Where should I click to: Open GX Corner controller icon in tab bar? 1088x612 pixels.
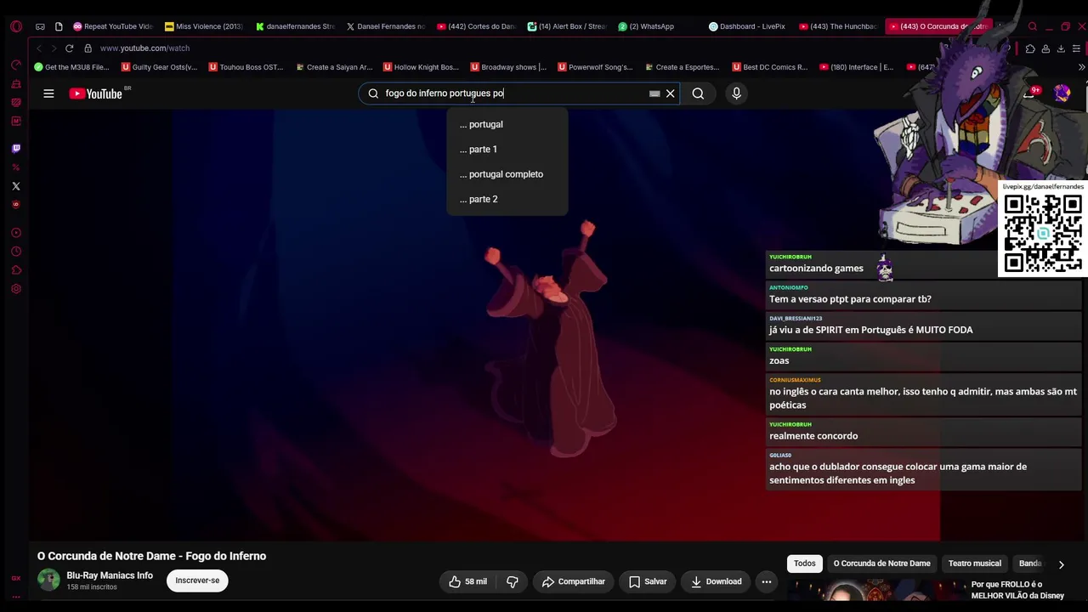40,26
